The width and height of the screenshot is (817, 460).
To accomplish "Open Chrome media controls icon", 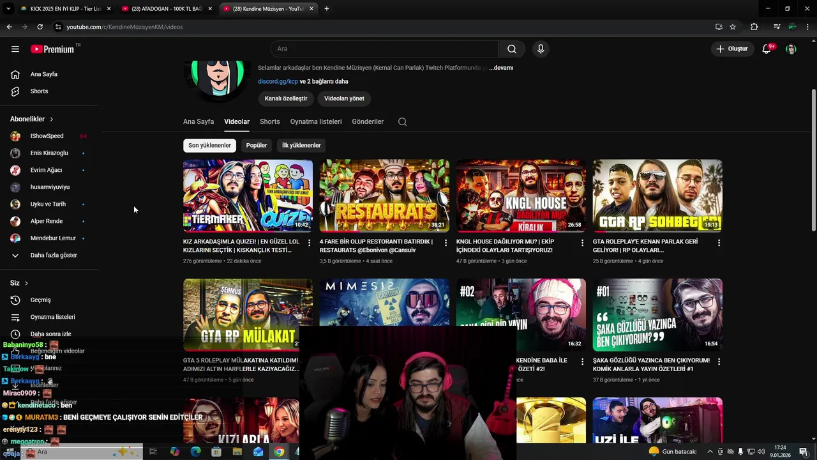I will click(x=776, y=27).
